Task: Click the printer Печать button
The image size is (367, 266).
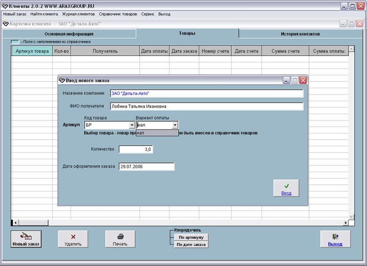Action: (x=120, y=239)
